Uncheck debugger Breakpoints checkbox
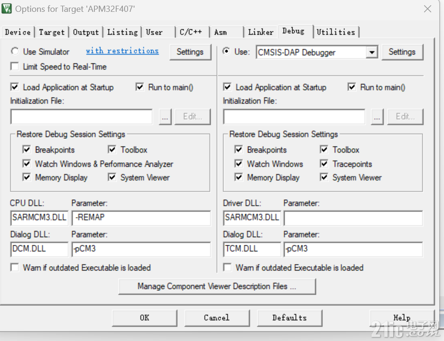The height and width of the screenshot is (341, 444). pos(239,149)
